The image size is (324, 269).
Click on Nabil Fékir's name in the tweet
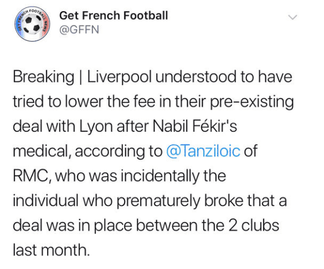pos(194,126)
